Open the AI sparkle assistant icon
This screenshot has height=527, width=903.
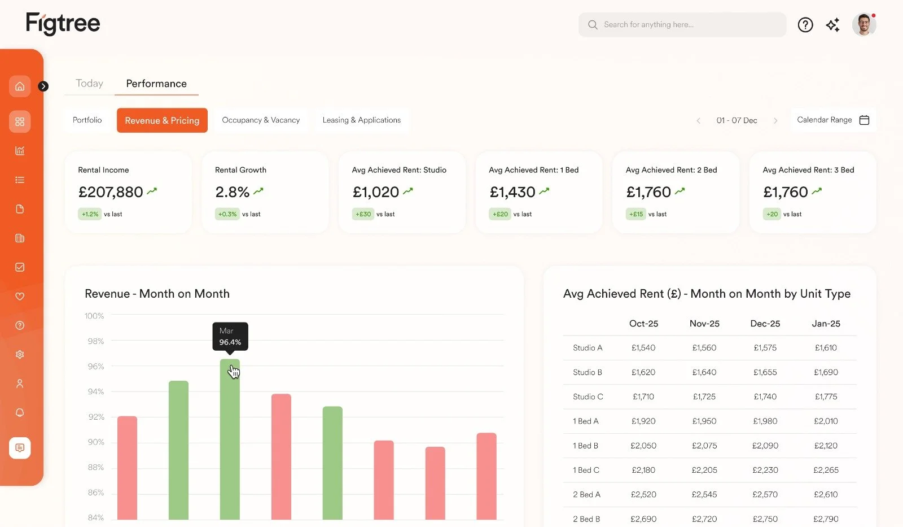[x=833, y=25]
